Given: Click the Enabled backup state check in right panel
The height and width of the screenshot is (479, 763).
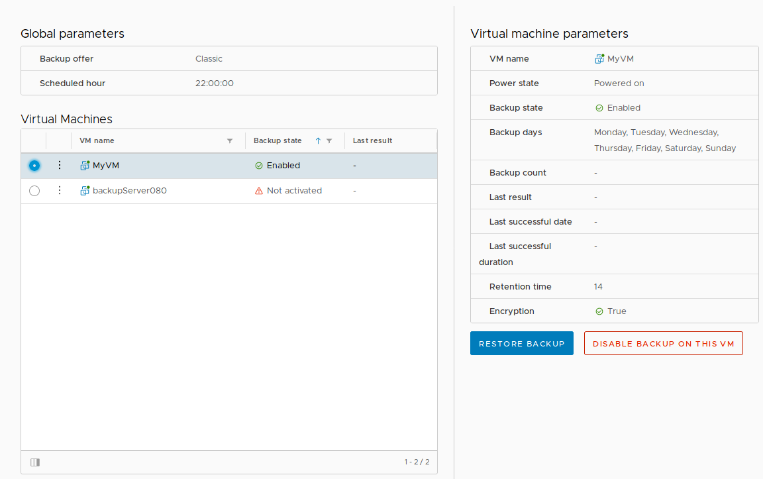Looking at the screenshot, I should (x=597, y=107).
